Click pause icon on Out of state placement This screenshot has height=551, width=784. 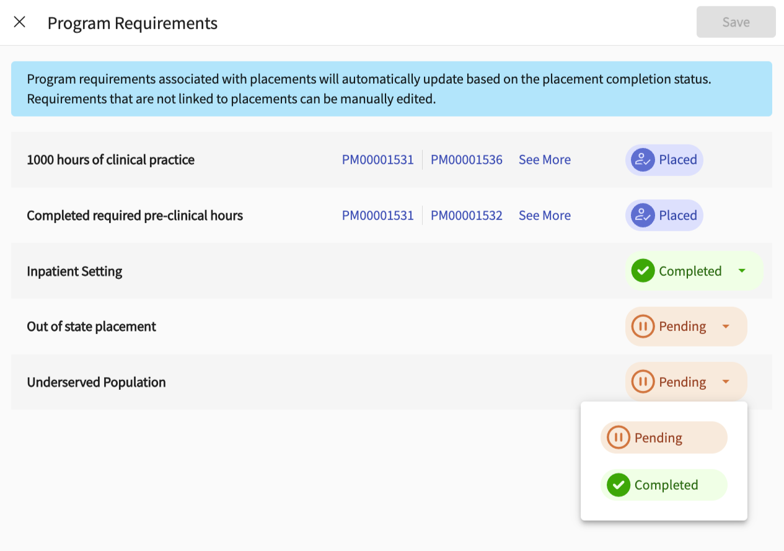pyautogui.click(x=643, y=327)
